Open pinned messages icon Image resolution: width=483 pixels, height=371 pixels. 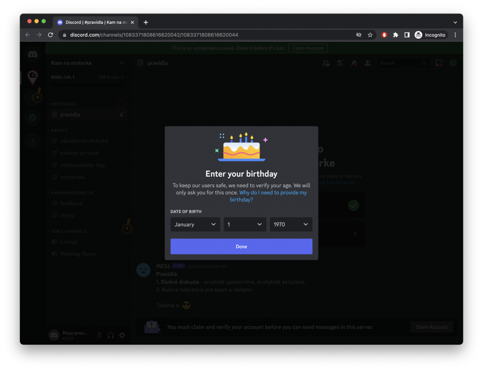pos(354,63)
